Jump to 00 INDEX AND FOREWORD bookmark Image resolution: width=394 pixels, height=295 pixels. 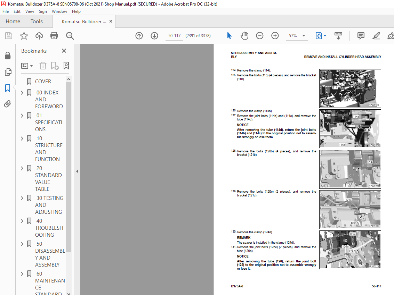[49, 99]
